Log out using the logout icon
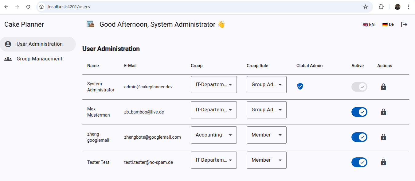The height and width of the screenshot is (181, 415). click(x=404, y=24)
